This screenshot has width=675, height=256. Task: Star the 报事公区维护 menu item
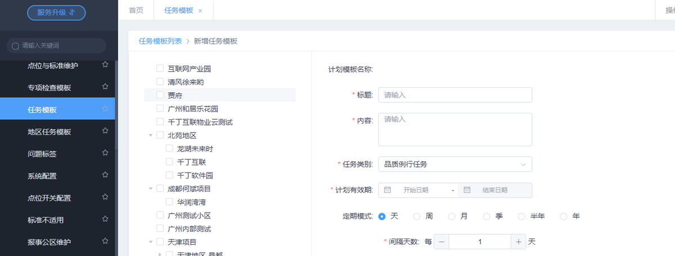point(105,241)
